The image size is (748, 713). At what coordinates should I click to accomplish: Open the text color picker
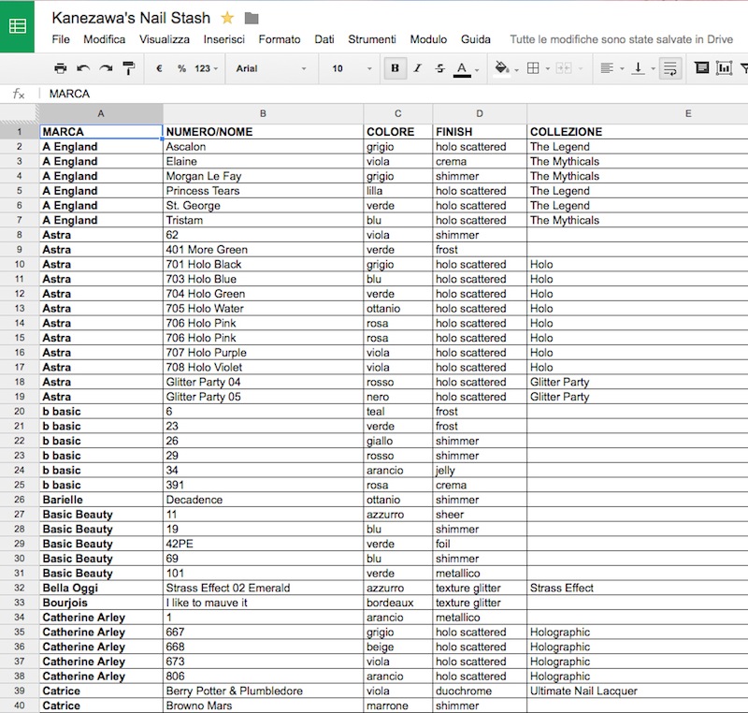[x=462, y=69]
